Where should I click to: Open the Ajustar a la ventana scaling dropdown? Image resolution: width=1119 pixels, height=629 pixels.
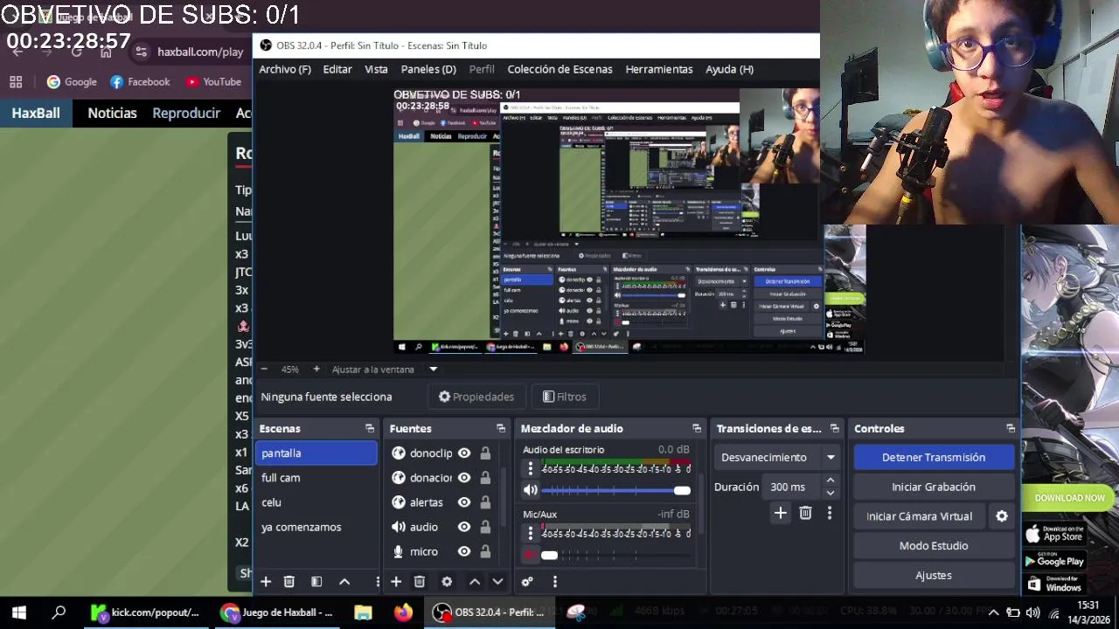[x=384, y=370]
